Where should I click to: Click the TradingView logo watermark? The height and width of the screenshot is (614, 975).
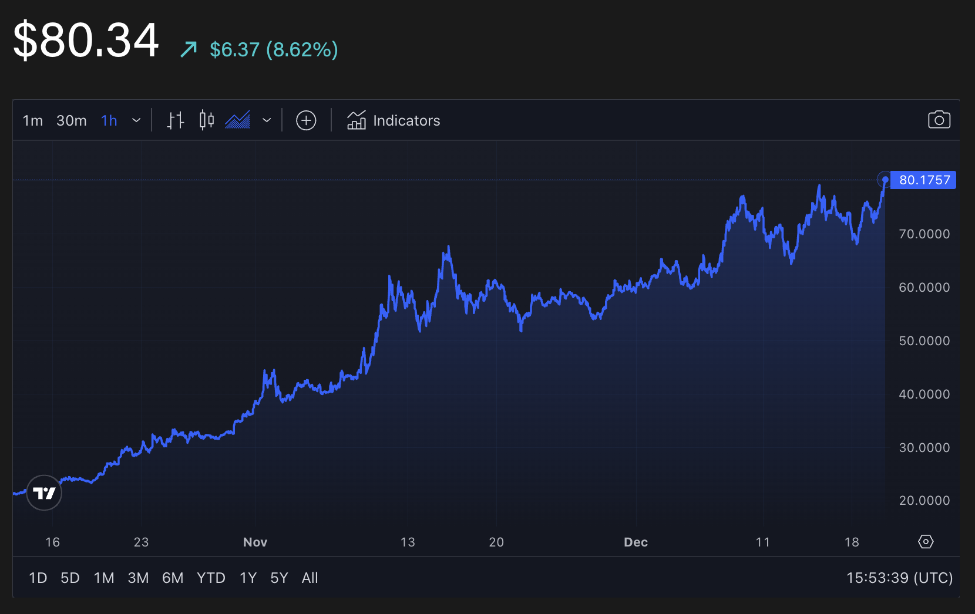[43, 492]
